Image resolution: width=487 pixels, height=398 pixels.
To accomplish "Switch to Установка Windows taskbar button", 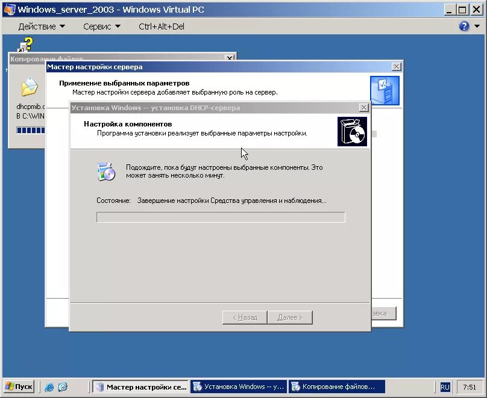I will pyautogui.click(x=239, y=387).
